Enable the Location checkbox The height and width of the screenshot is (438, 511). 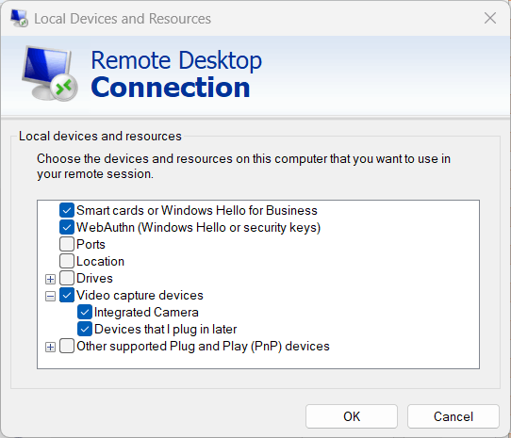tap(67, 261)
